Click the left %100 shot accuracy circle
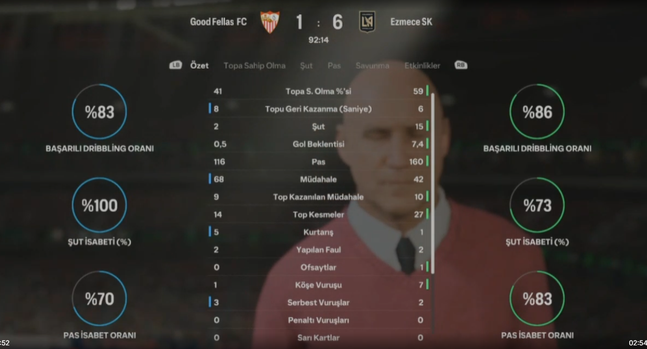This screenshot has height=349, width=647. click(x=99, y=205)
